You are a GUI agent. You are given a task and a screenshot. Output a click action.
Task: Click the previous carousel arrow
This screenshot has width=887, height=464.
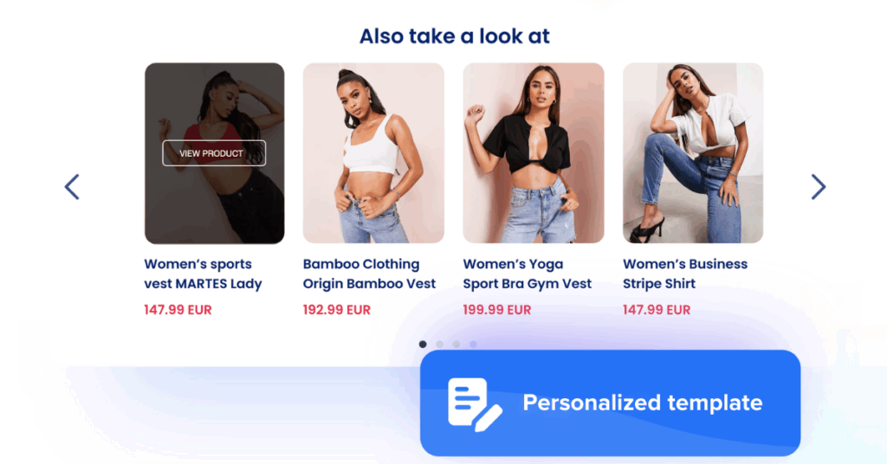point(72,187)
